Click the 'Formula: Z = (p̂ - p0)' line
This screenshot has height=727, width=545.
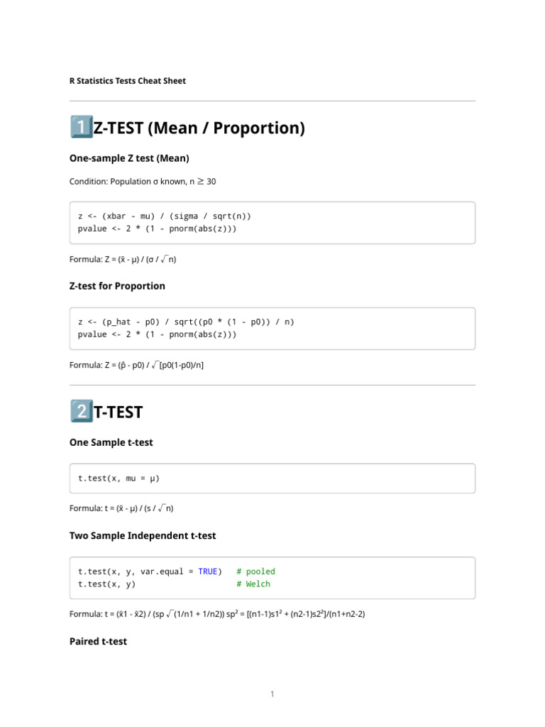tap(137, 366)
